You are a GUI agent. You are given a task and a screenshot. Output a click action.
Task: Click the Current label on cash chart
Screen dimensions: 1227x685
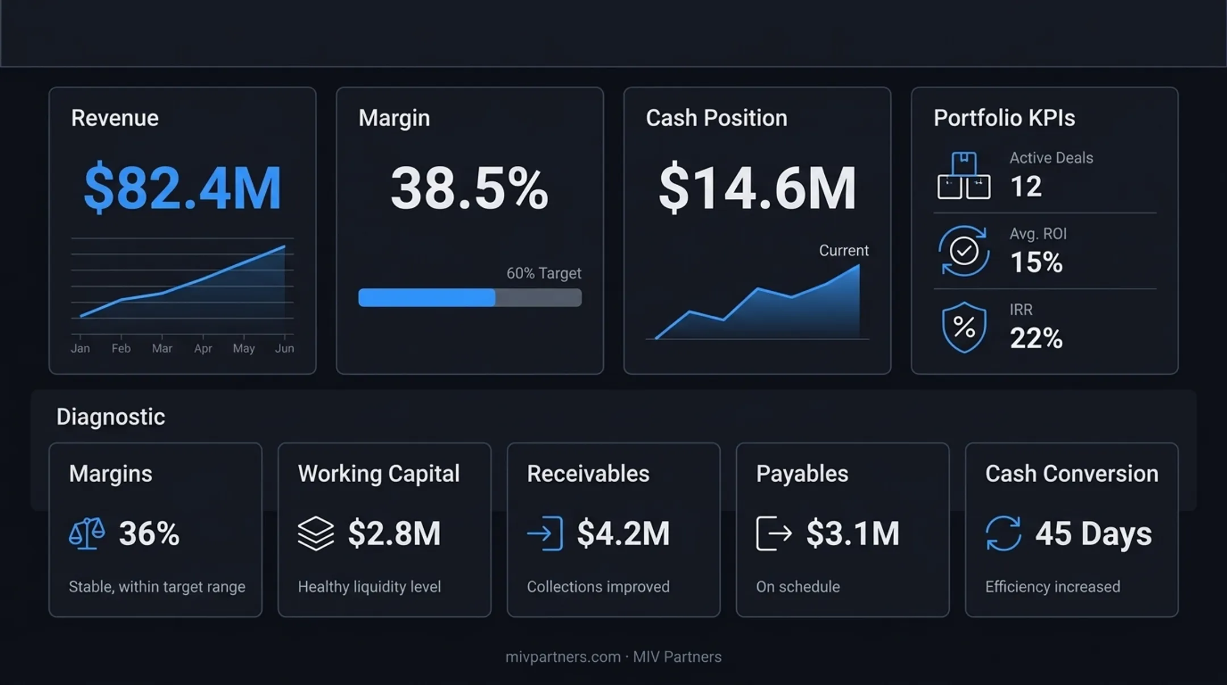tap(844, 250)
